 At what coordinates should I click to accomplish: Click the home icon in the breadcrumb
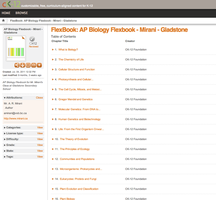pos(3,20)
